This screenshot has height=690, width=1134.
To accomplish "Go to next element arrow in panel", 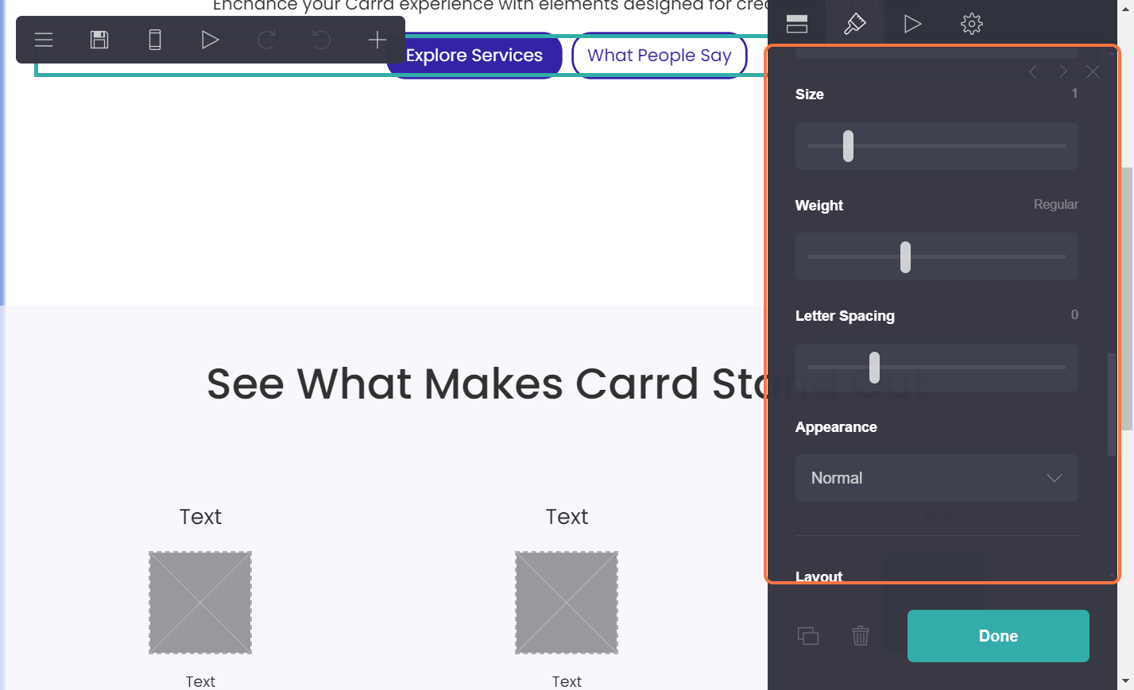I will pyautogui.click(x=1063, y=71).
